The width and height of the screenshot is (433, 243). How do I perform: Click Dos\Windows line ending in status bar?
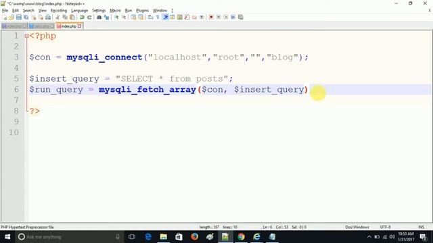pos(357,227)
